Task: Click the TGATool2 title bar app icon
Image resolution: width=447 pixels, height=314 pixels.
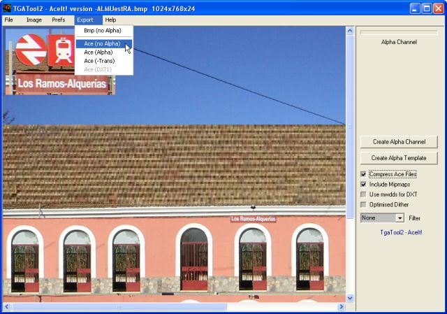Action: 7,8
